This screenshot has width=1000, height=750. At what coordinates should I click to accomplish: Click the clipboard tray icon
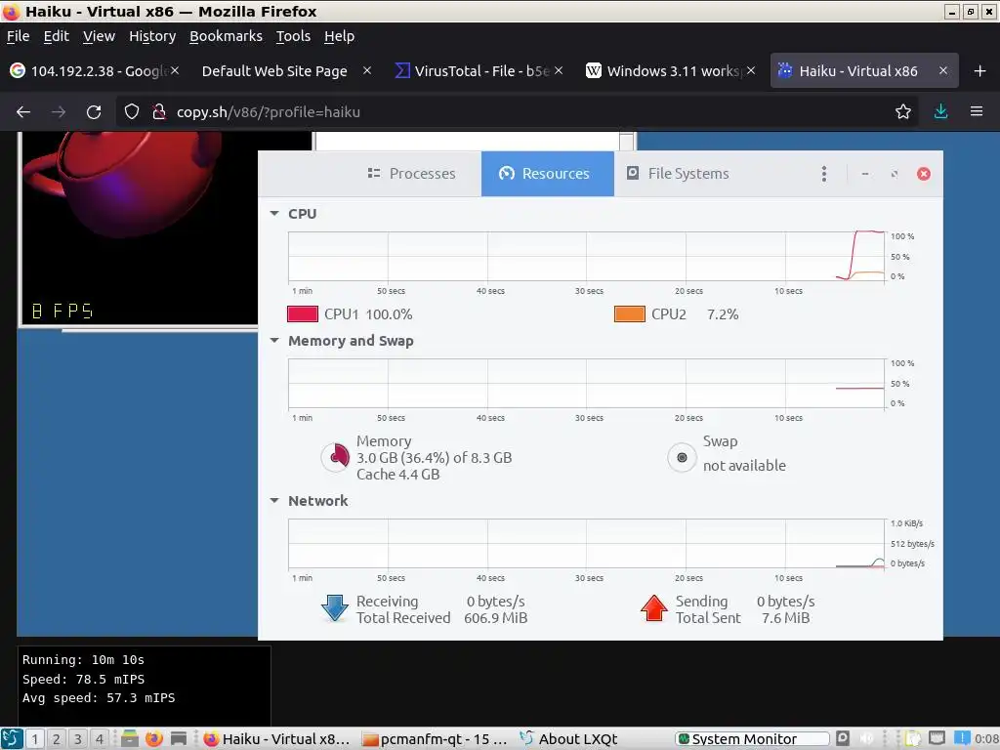pyautogui.click(x=913, y=738)
